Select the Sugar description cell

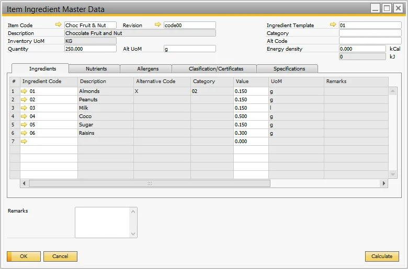pos(106,125)
